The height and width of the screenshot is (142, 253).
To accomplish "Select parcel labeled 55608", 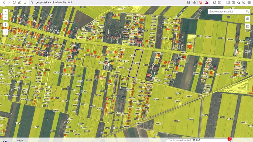I will point(89,80).
